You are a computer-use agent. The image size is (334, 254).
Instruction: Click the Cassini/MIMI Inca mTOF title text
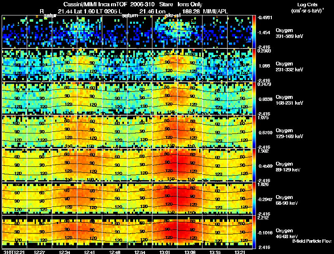pyautogui.click(x=96, y=4)
